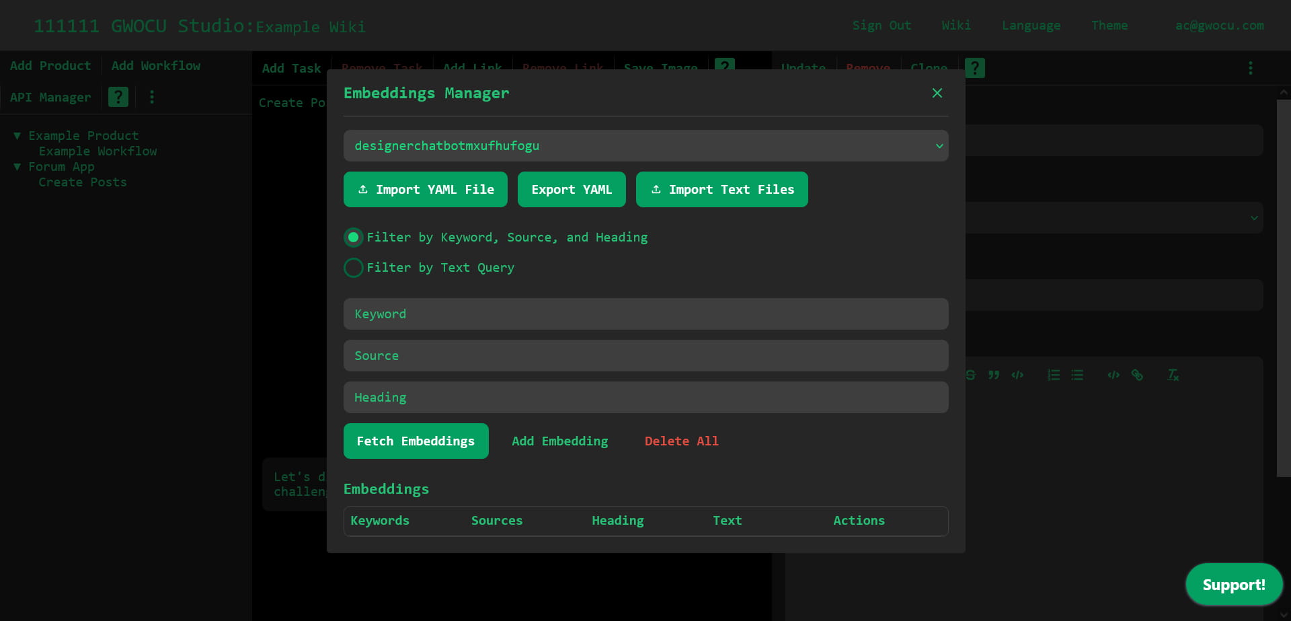Click Sign Out in top bar
Viewport: 1291px width, 621px height.
coord(882,26)
